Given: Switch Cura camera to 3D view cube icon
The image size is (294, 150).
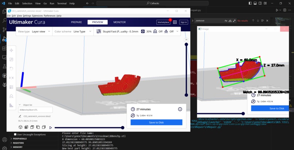Looking at the screenshot, I should [20, 127].
